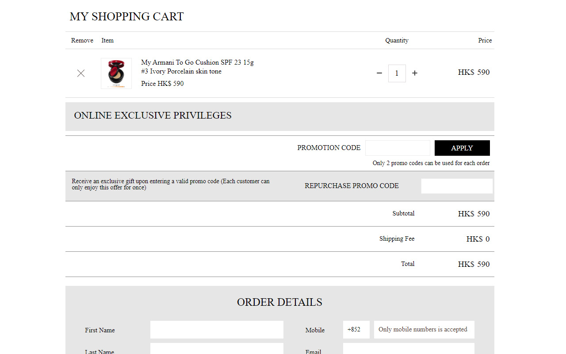Decrease quantity with the minus icon
Viewport: 566px width, 354px height.
379,73
